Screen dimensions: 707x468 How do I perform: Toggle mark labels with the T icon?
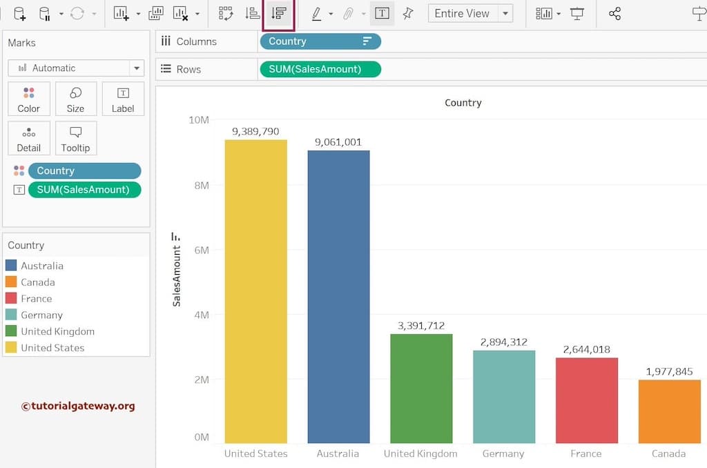click(382, 13)
